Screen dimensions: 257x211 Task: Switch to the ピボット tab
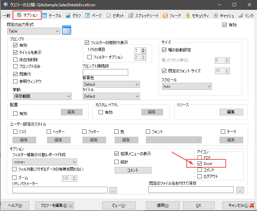115,15
